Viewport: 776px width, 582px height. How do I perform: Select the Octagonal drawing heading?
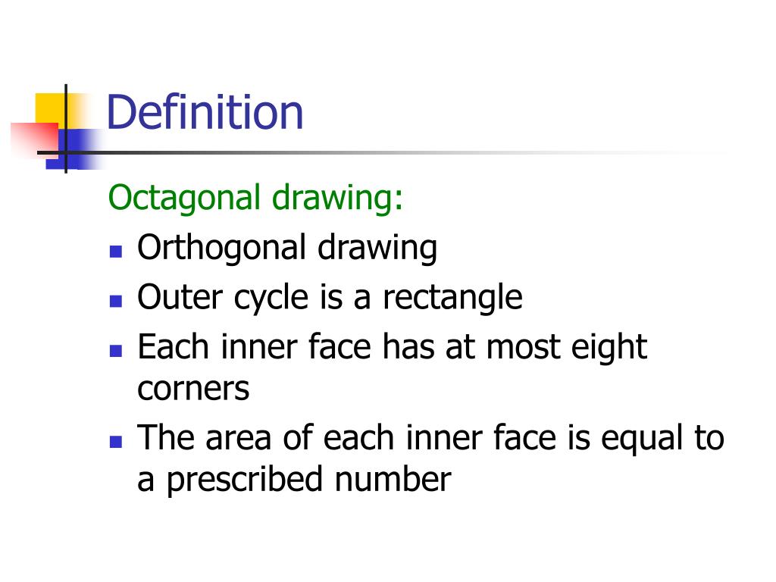click(x=255, y=198)
